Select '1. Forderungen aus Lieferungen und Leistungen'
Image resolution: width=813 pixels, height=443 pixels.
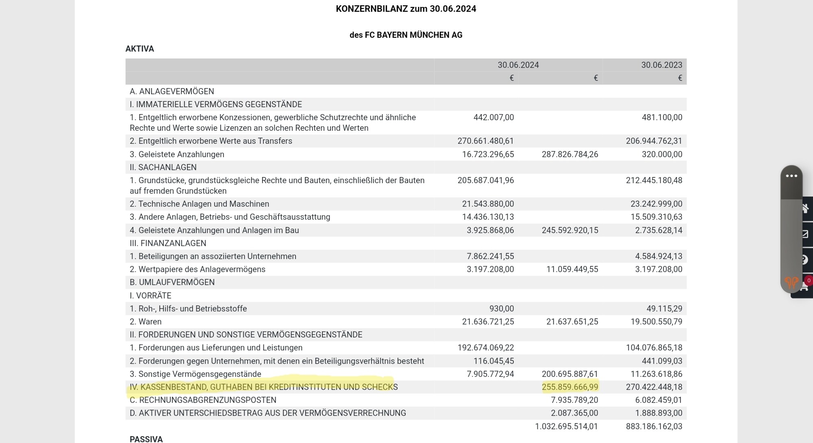click(216, 348)
